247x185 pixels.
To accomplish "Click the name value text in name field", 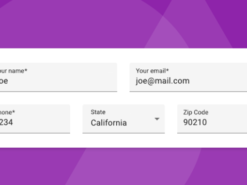I will click(x=4, y=81).
